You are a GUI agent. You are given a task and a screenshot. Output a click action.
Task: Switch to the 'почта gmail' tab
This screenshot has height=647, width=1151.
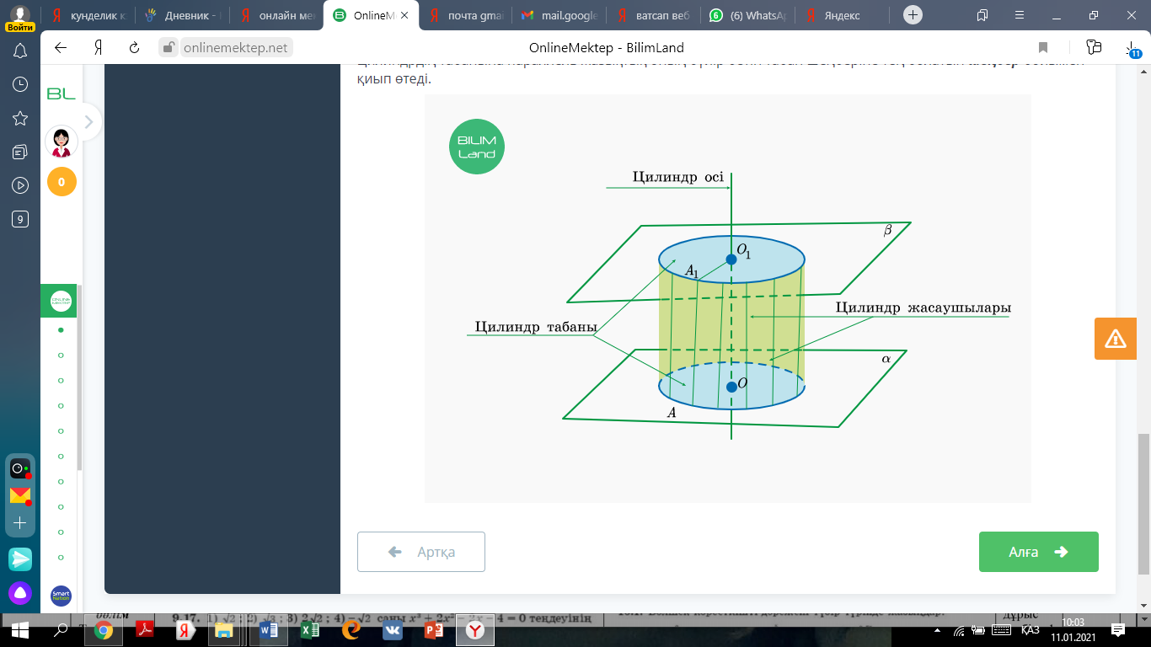tap(466, 15)
